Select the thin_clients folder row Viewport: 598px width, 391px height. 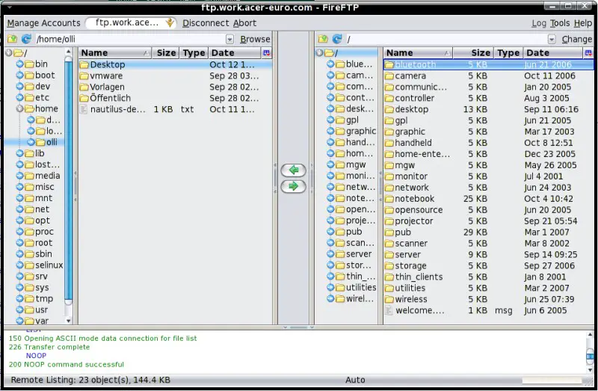click(488, 277)
